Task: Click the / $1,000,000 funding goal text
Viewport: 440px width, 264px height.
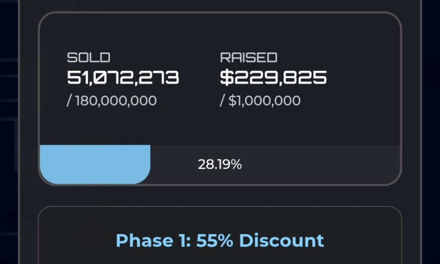Action: 260,101
